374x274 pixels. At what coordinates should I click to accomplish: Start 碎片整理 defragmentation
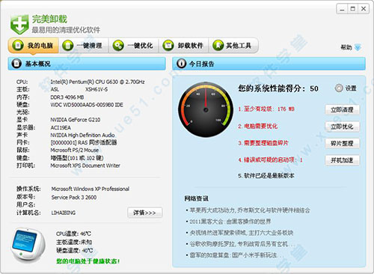pos(342,143)
